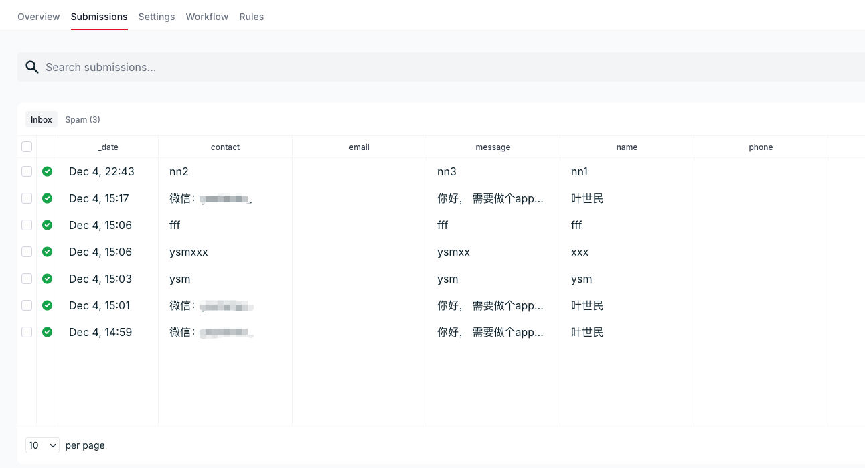865x468 pixels.
Task: Sort by the _date column header
Action: coord(108,147)
